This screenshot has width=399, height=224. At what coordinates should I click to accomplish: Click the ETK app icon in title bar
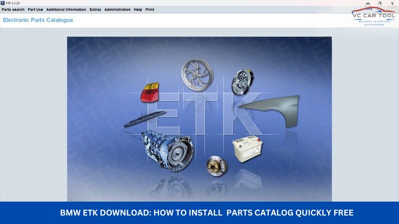[x=2, y=3]
